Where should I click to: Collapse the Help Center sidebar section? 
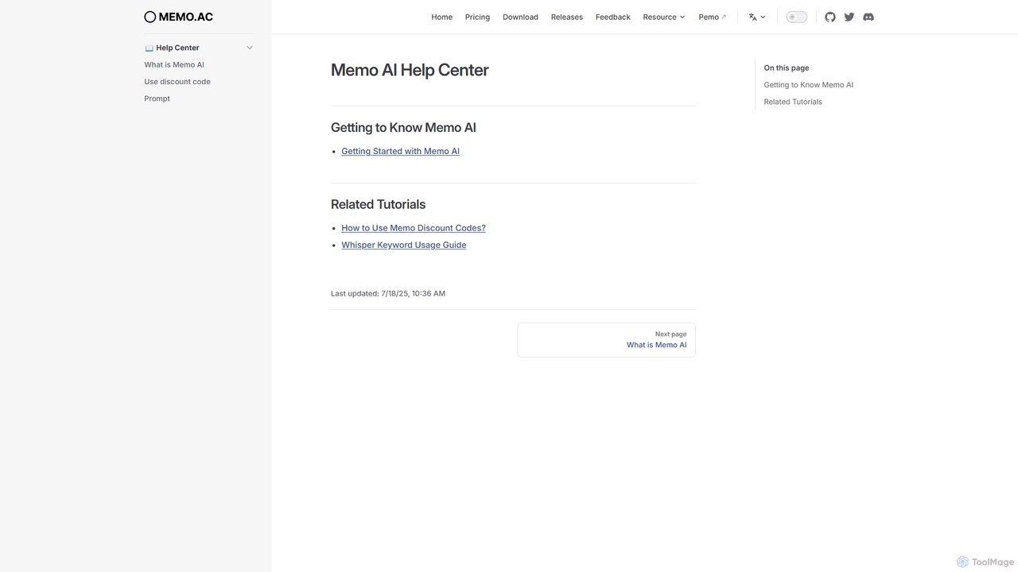pyautogui.click(x=250, y=48)
